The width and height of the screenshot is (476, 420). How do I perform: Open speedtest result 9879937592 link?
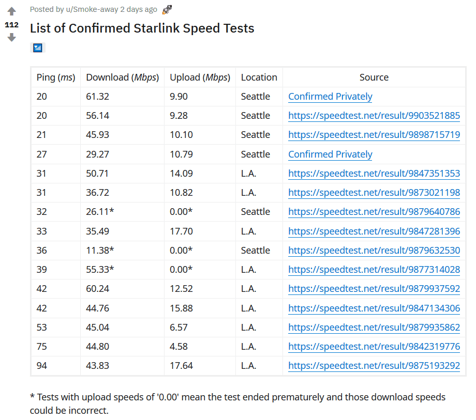click(374, 289)
